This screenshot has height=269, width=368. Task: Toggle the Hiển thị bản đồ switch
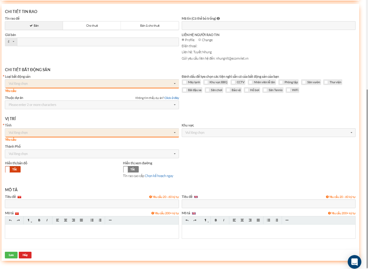point(13,169)
